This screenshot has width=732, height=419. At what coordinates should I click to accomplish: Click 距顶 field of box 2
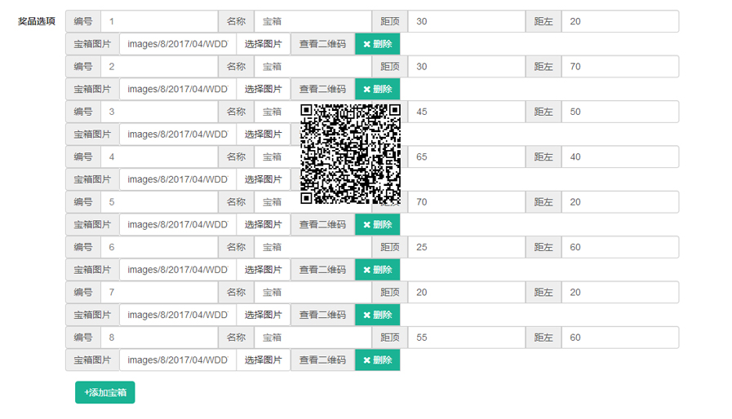pyautogui.click(x=466, y=67)
